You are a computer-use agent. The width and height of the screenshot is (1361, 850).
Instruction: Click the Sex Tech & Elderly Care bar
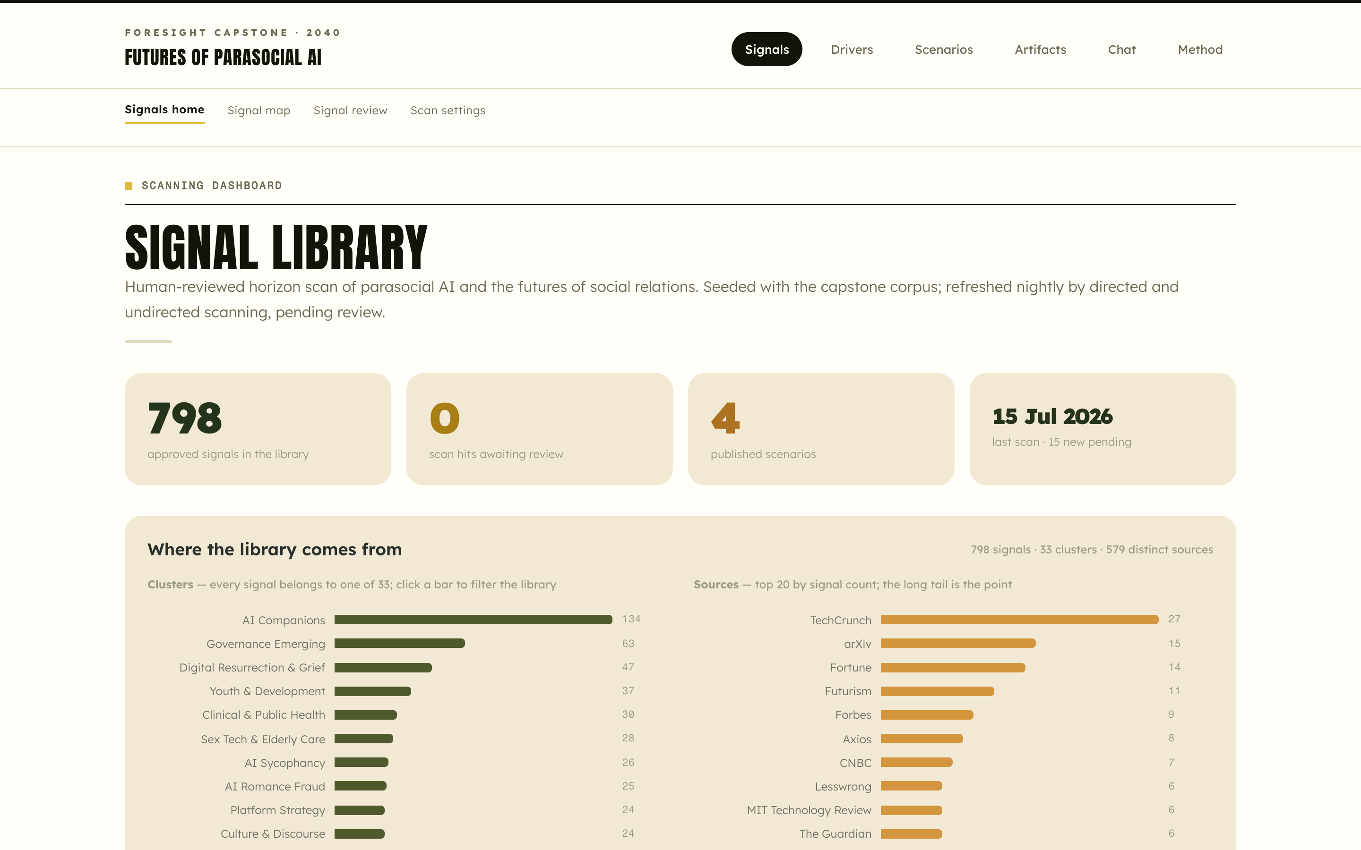[x=363, y=738]
